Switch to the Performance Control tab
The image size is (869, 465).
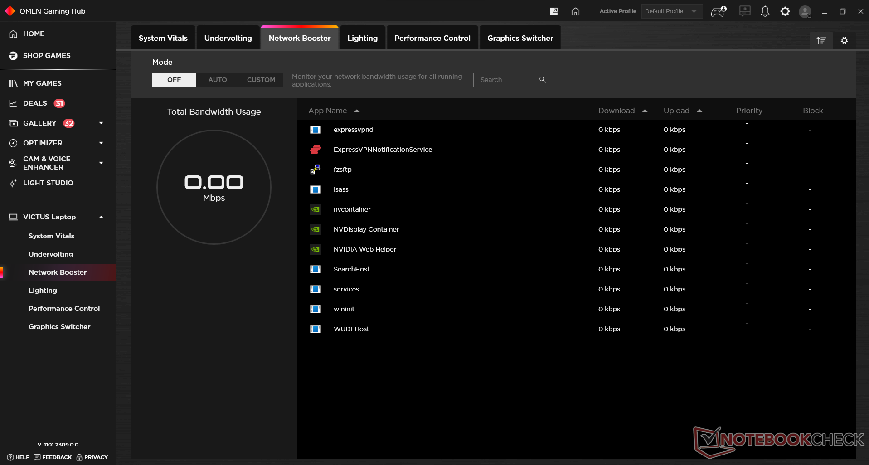432,38
